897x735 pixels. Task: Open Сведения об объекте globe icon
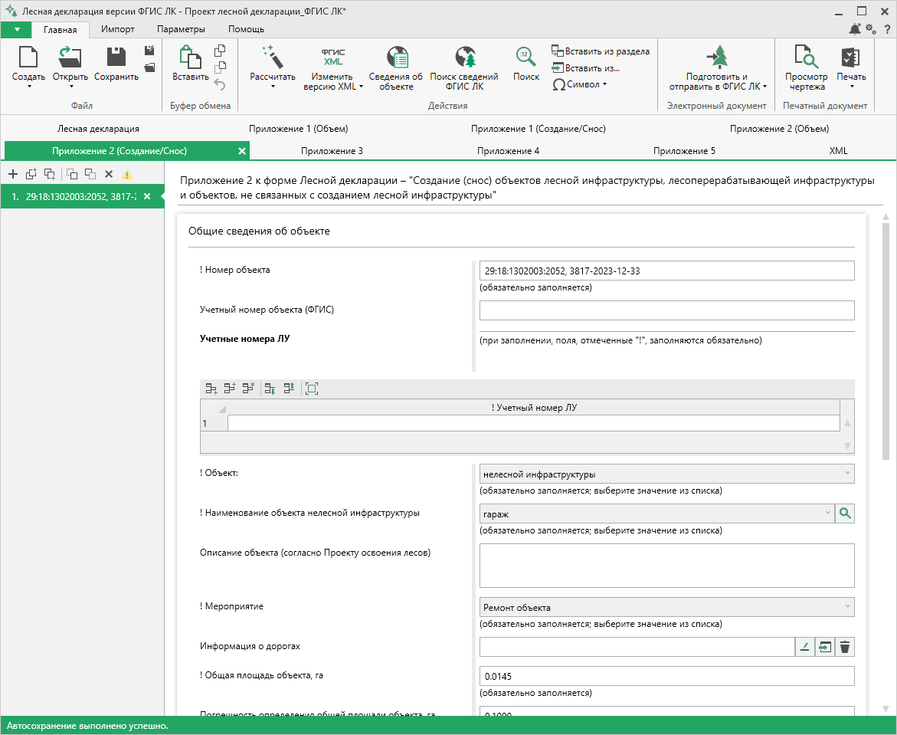(x=397, y=57)
